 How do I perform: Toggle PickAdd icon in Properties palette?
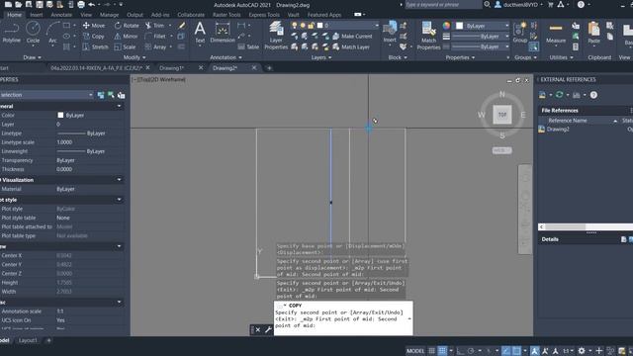[x=101, y=95]
